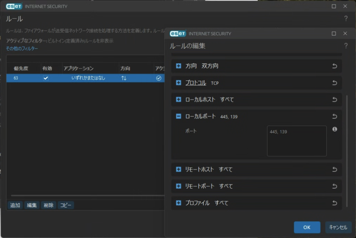Image resolution: width=356 pixels, height=238 pixels.
Task: Click into the ポート text field
Action: tap(297, 141)
